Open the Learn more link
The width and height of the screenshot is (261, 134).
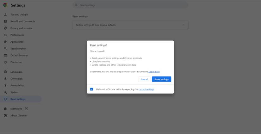154,72
